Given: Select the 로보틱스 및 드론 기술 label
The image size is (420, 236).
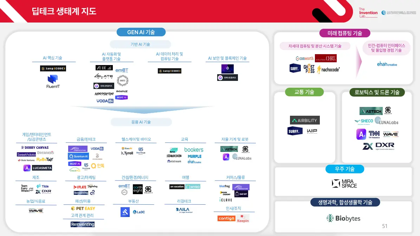Looking at the screenshot, I should tap(377, 92).
